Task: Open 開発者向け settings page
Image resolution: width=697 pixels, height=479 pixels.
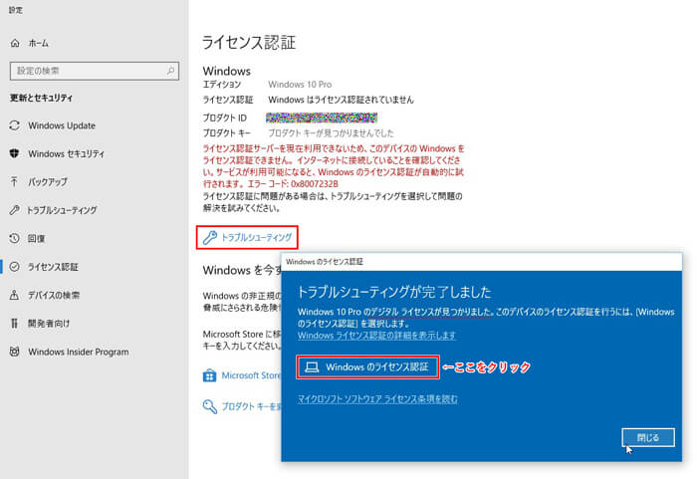Action: (x=94, y=324)
